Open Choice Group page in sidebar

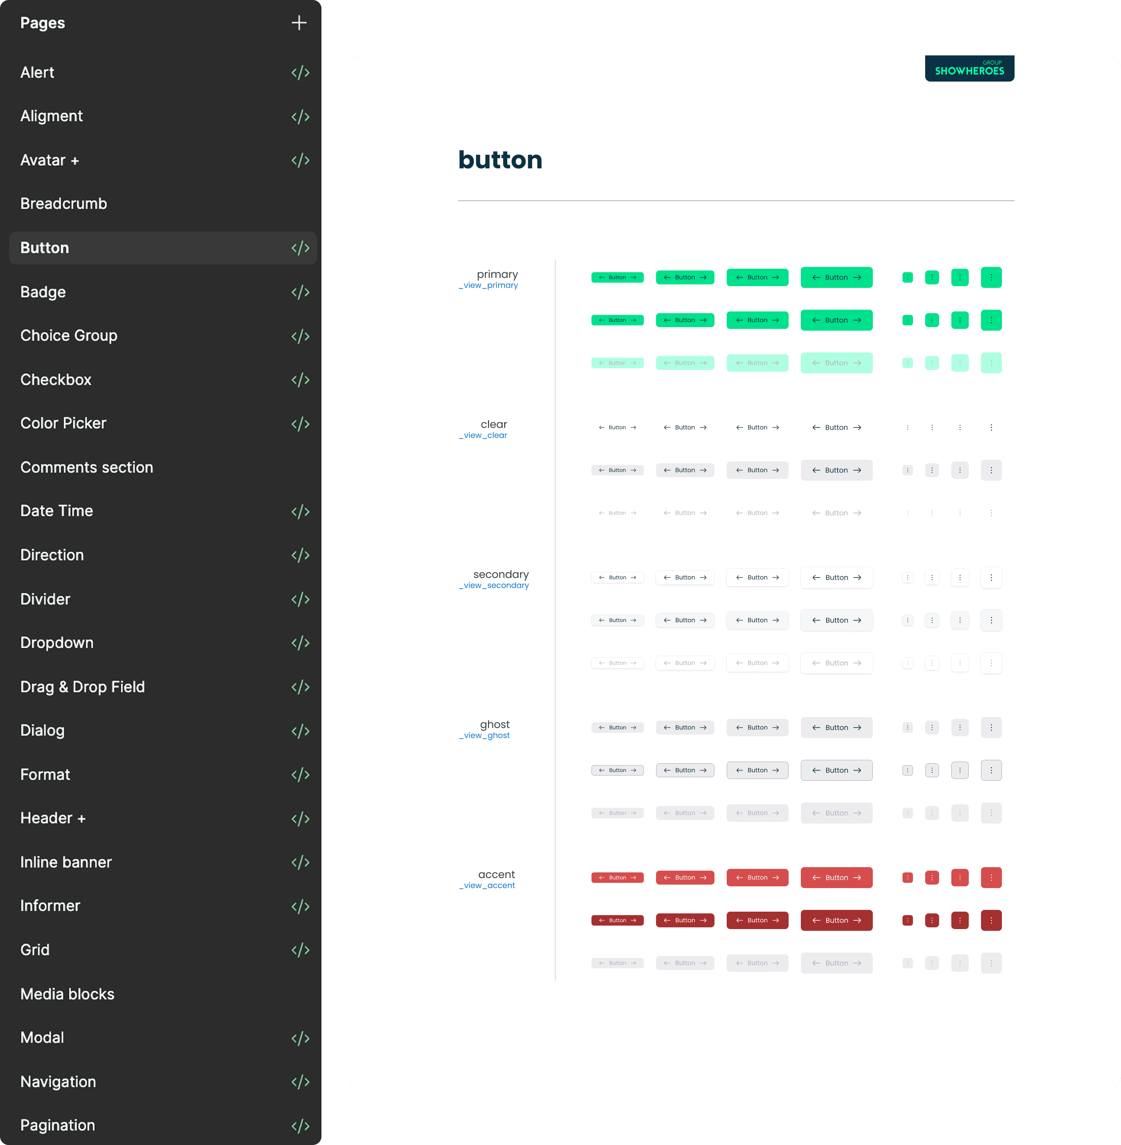69,335
